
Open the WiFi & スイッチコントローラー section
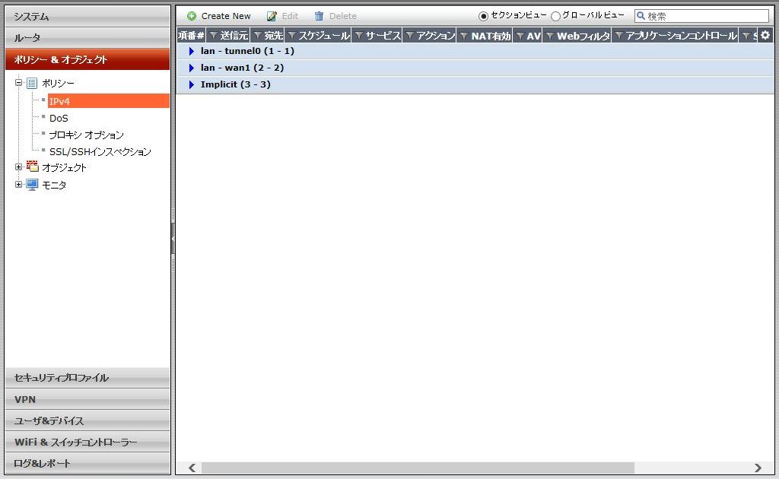[87, 442]
